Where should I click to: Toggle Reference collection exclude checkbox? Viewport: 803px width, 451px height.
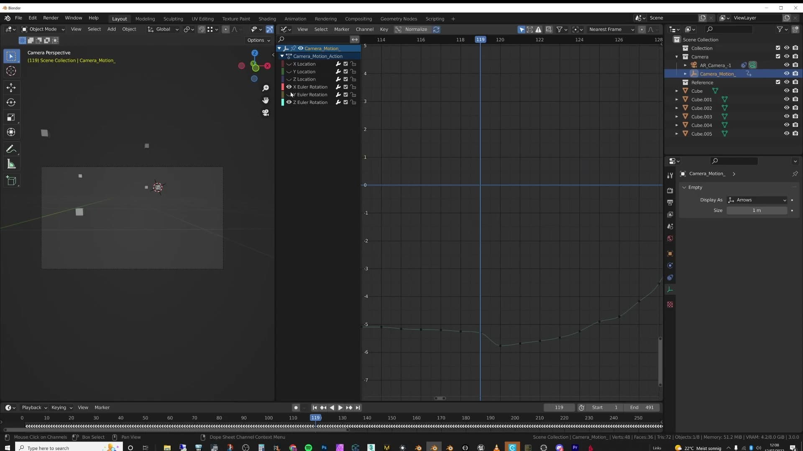(x=778, y=82)
